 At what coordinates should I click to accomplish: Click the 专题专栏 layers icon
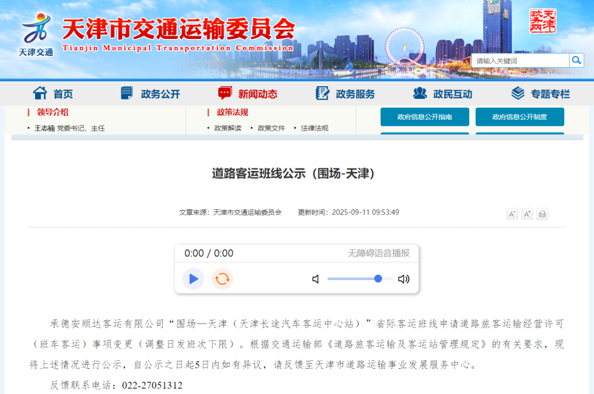518,93
